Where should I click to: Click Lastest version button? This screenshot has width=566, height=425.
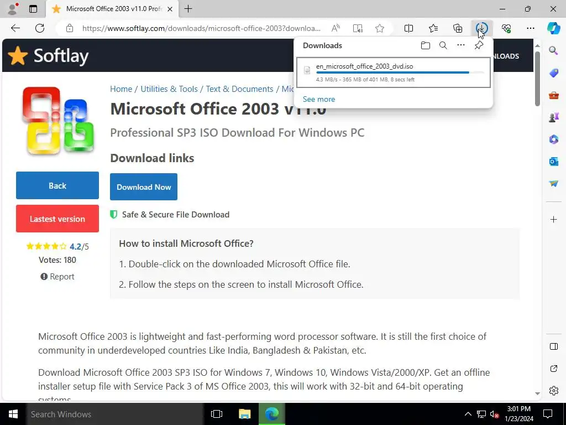pyautogui.click(x=57, y=219)
